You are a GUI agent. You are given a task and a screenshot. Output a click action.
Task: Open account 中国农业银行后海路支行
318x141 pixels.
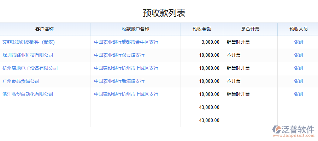(x=119, y=81)
